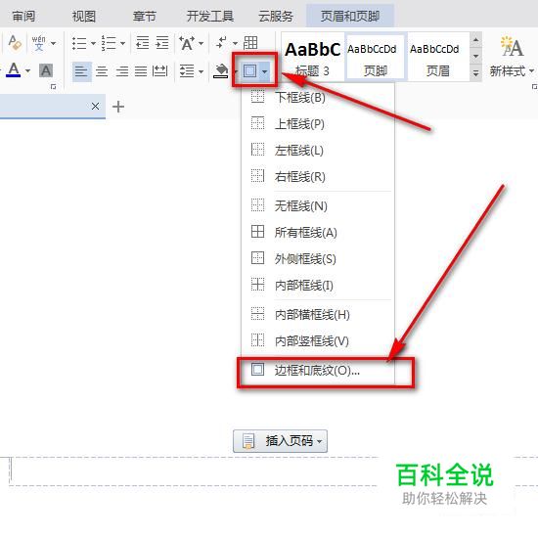The width and height of the screenshot is (538, 538).
Task: Apply numbered list formatting
Action: (109, 43)
